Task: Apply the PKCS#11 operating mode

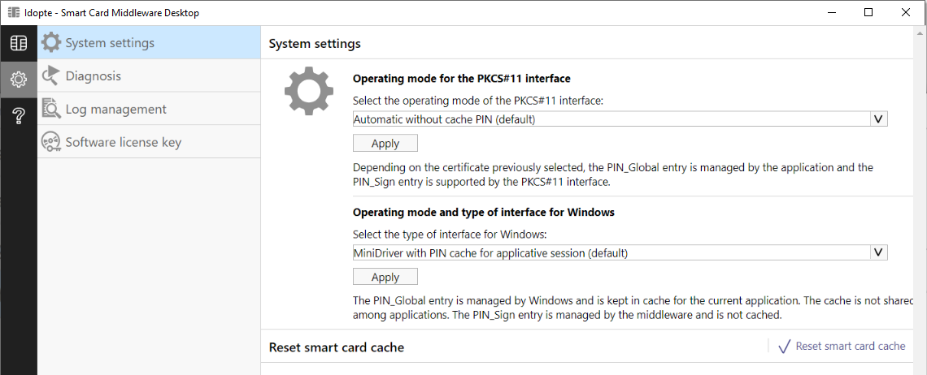Action: (385, 143)
